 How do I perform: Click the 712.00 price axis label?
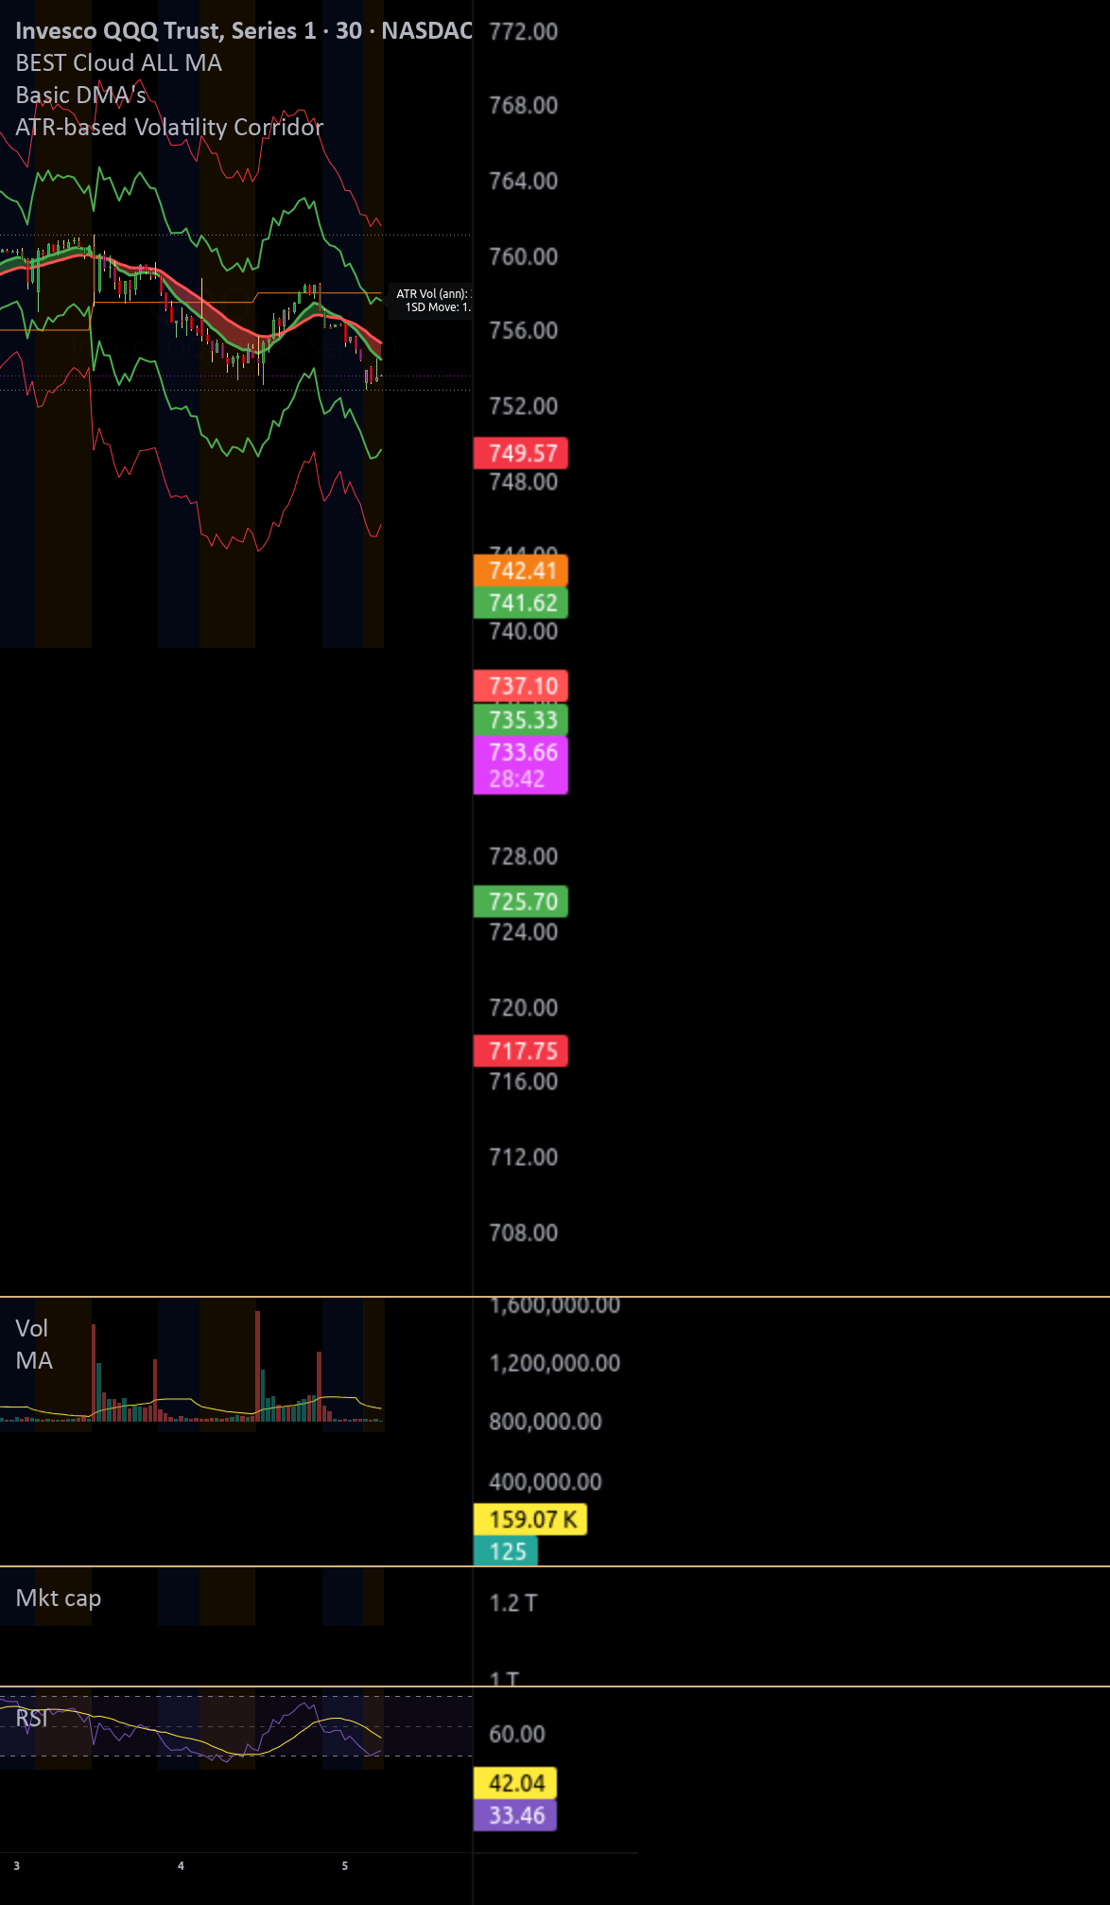523,1157
